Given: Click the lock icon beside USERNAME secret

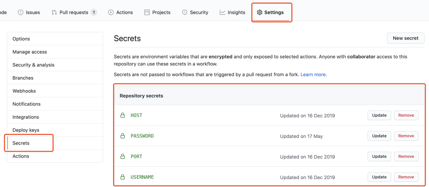Looking at the screenshot, I should pos(123,177).
